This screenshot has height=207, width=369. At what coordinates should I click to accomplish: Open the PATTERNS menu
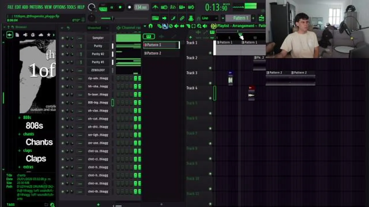[x=36, y=7]
